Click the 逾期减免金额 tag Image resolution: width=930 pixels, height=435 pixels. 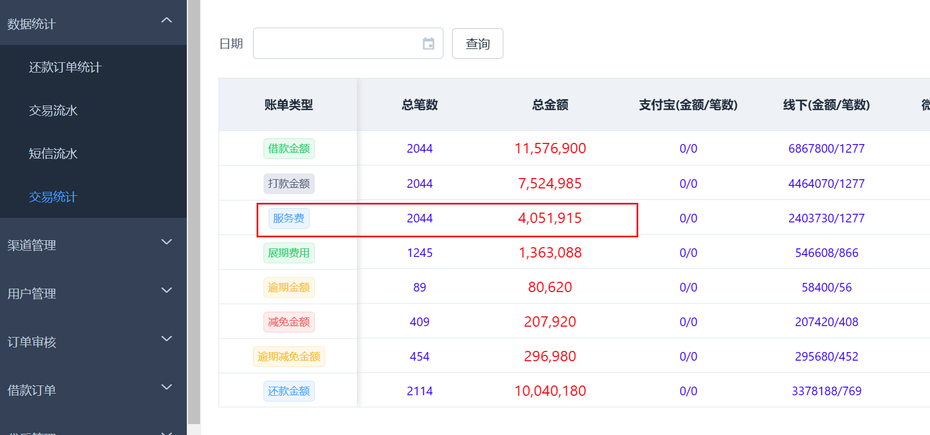pos(289,357)
